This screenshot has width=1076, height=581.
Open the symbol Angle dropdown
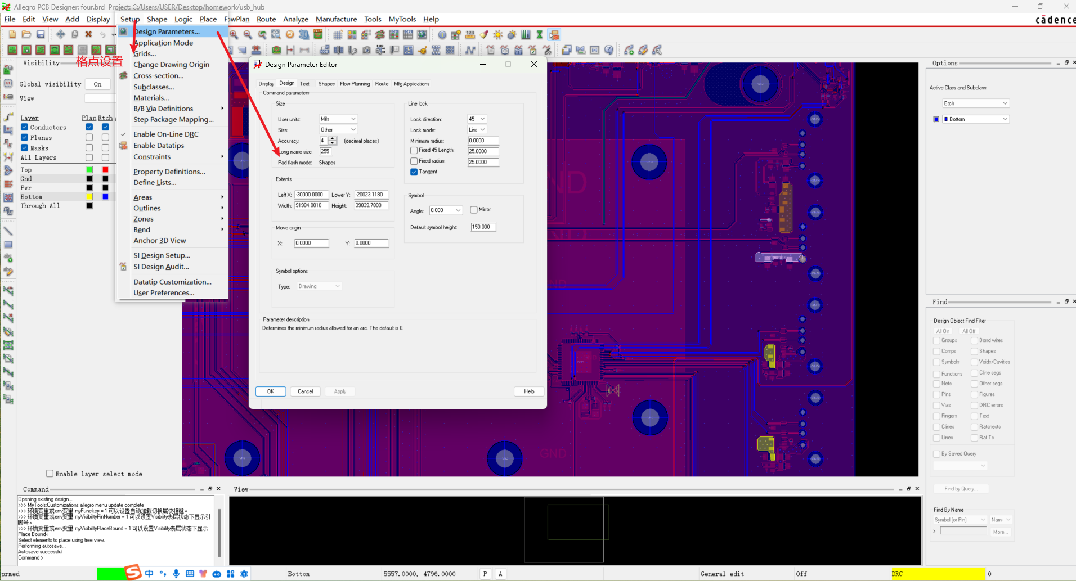[446, 210]
